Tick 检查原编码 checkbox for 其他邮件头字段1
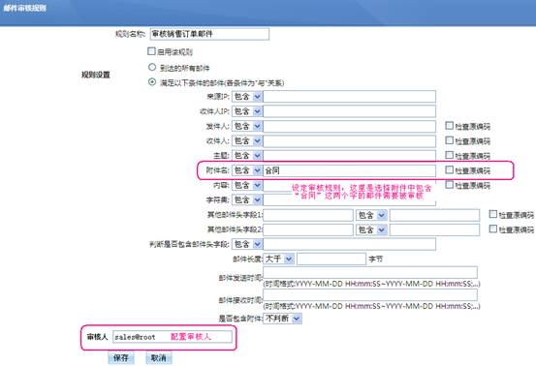This screenshot has height=366, width=536. click(x=492, y=214)
